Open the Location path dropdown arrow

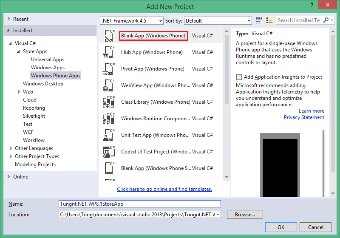click(x=218, y=215)
